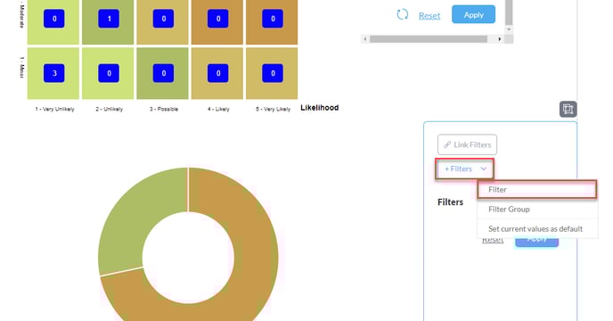Click the Minor / 3 - Possible matrix cell
The image size is (613, 321).
coord(163,73)
